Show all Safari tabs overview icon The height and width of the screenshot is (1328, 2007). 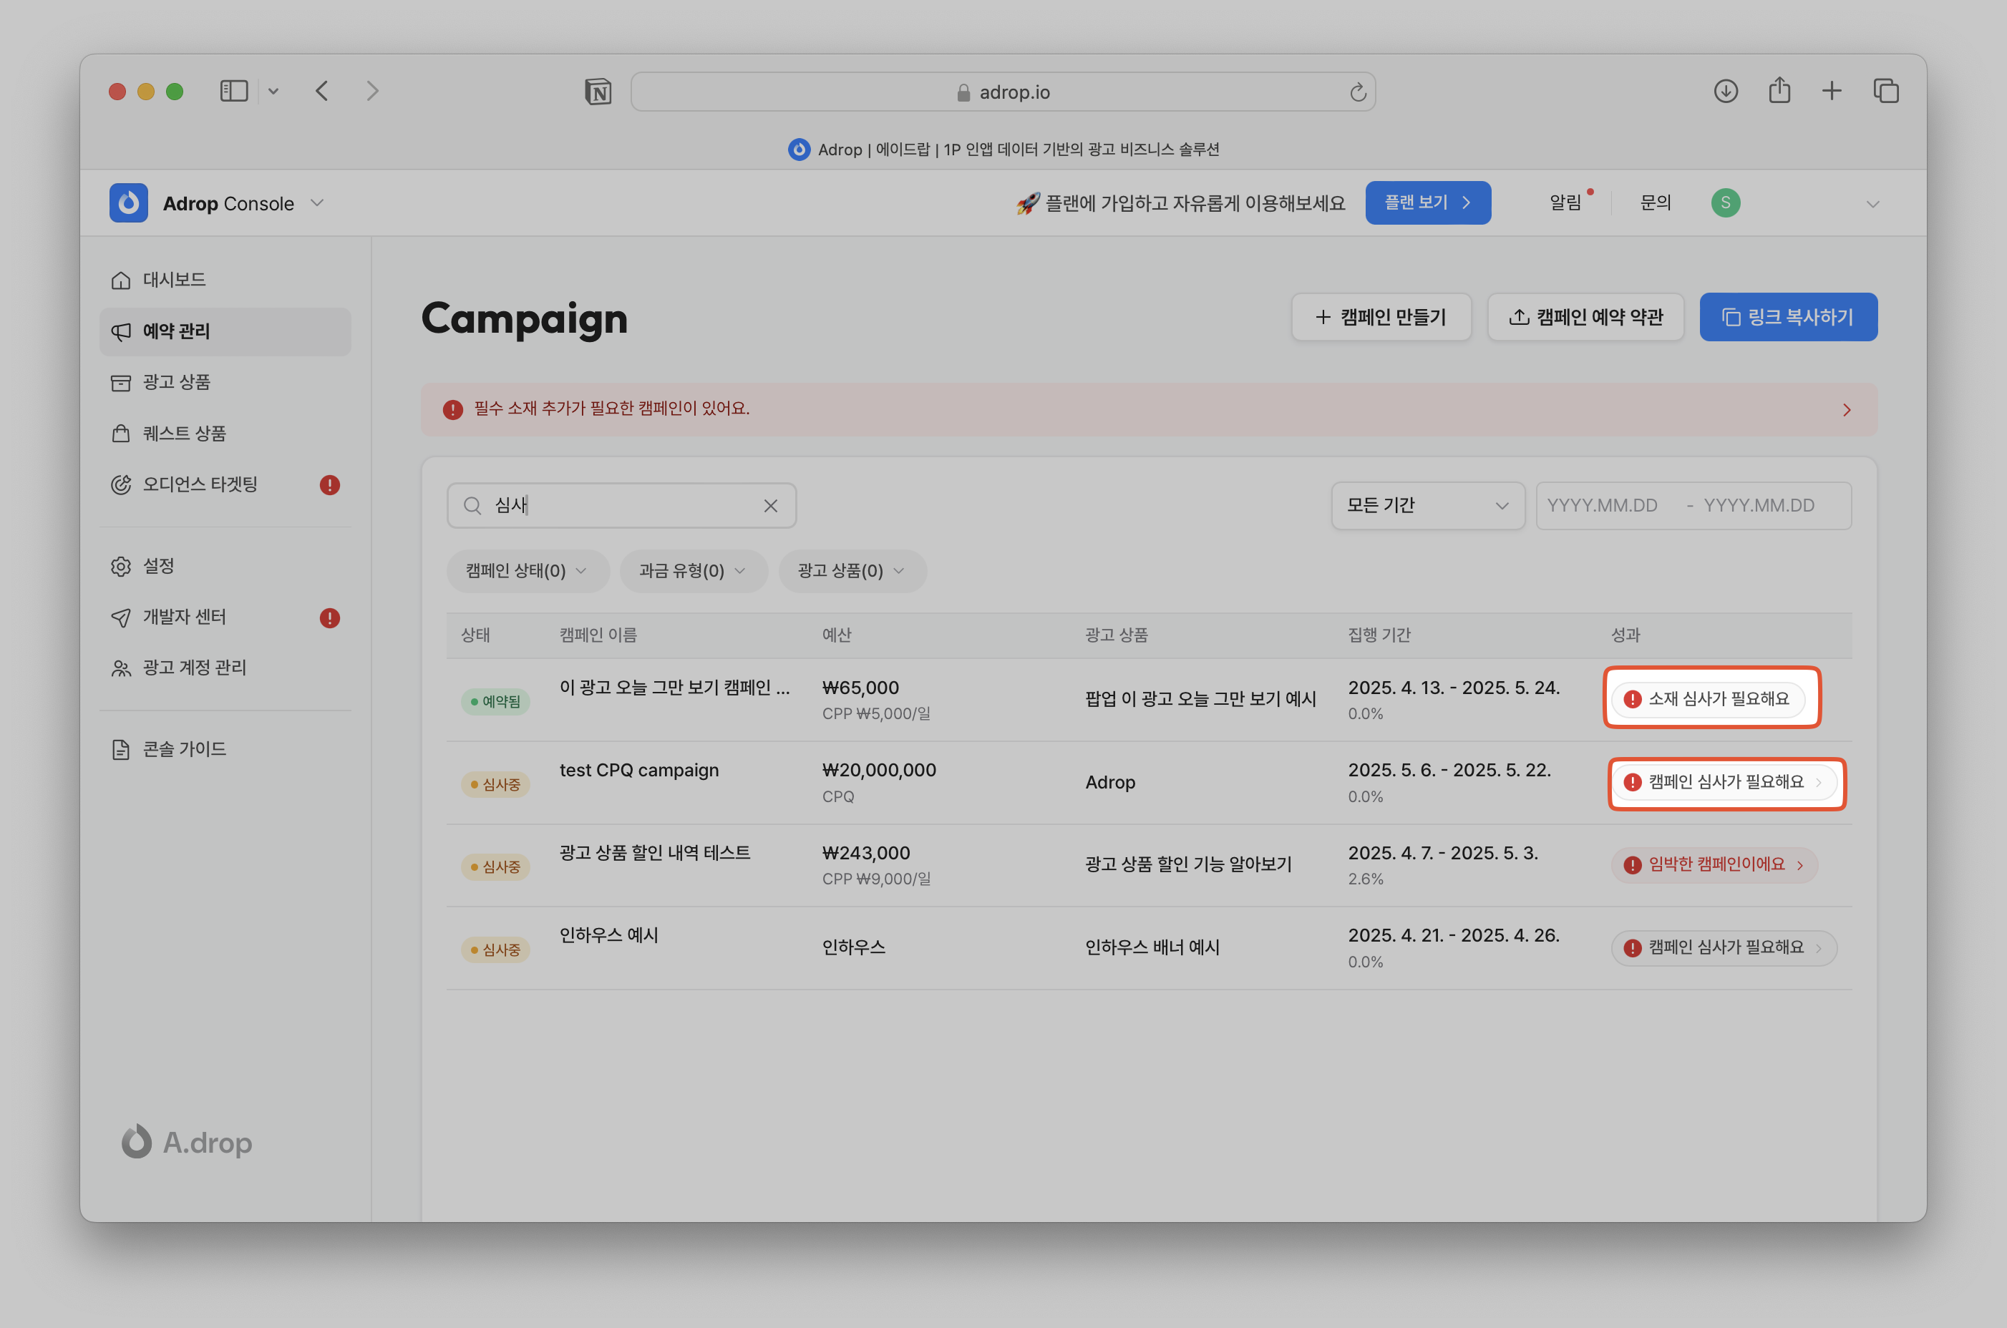pos(1886,92)
